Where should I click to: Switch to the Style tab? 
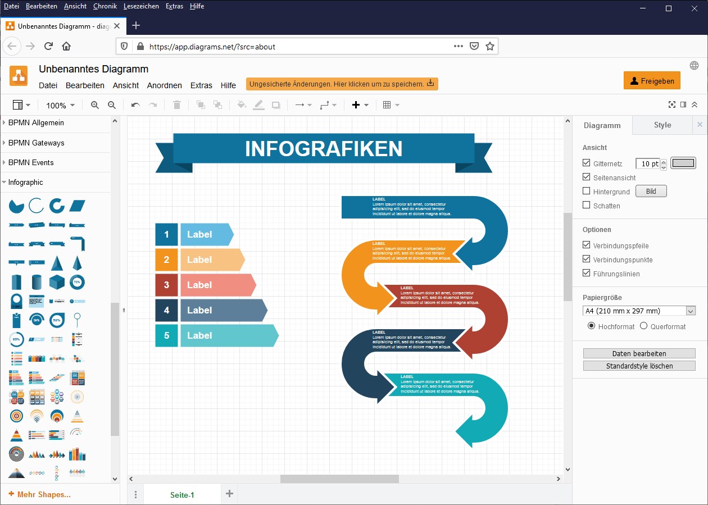(x=662, y=125)
